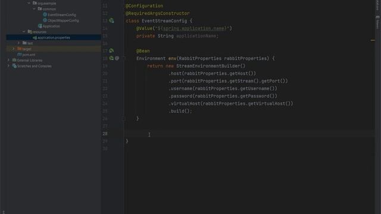Image resolution: width=381 pixels, height=214 pixels.
Task: Open pom.xml file in project tree
Action: tap(29, 55)
